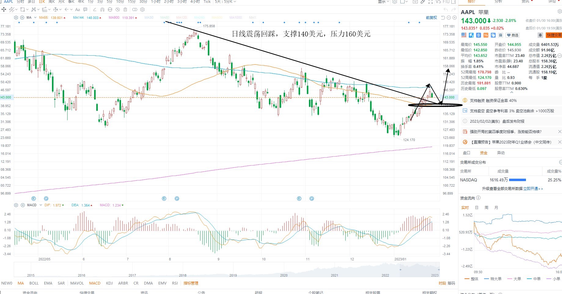Dismiss the livestream preview notice

560,142
